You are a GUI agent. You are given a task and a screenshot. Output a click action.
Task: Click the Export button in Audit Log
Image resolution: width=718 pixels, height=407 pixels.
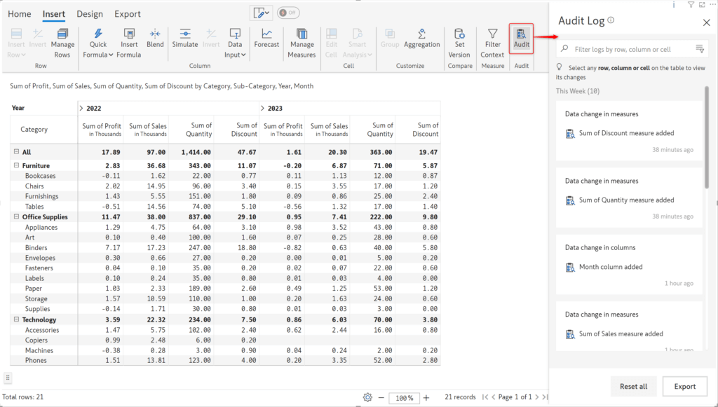[685, 386]
